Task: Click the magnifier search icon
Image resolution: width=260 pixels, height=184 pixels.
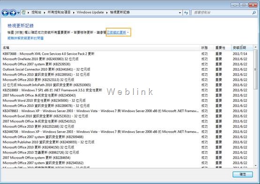Action: pos(254,13)
